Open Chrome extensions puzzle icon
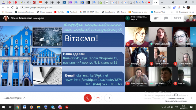Screen dimensions: 196x110 (x=183, y=7)
